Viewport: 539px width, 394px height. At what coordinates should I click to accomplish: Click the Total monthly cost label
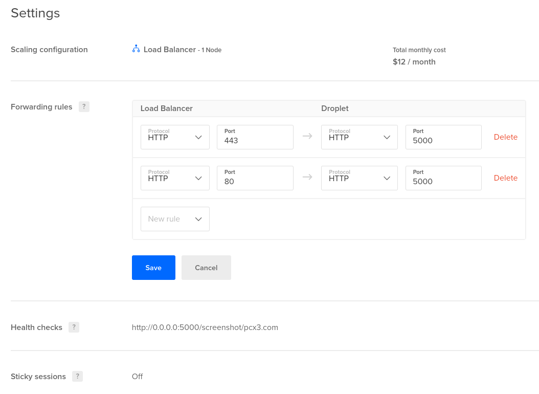click(419, 50)
